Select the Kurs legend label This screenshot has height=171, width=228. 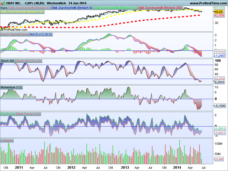point(4,8)
